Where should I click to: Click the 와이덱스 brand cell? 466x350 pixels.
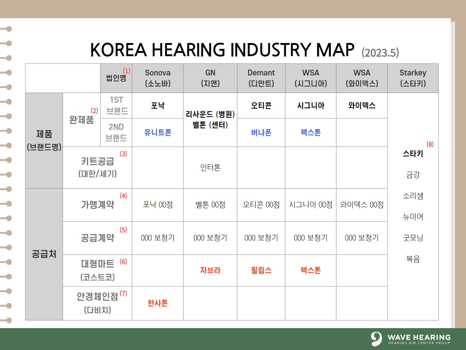click(x=362, y=105)
